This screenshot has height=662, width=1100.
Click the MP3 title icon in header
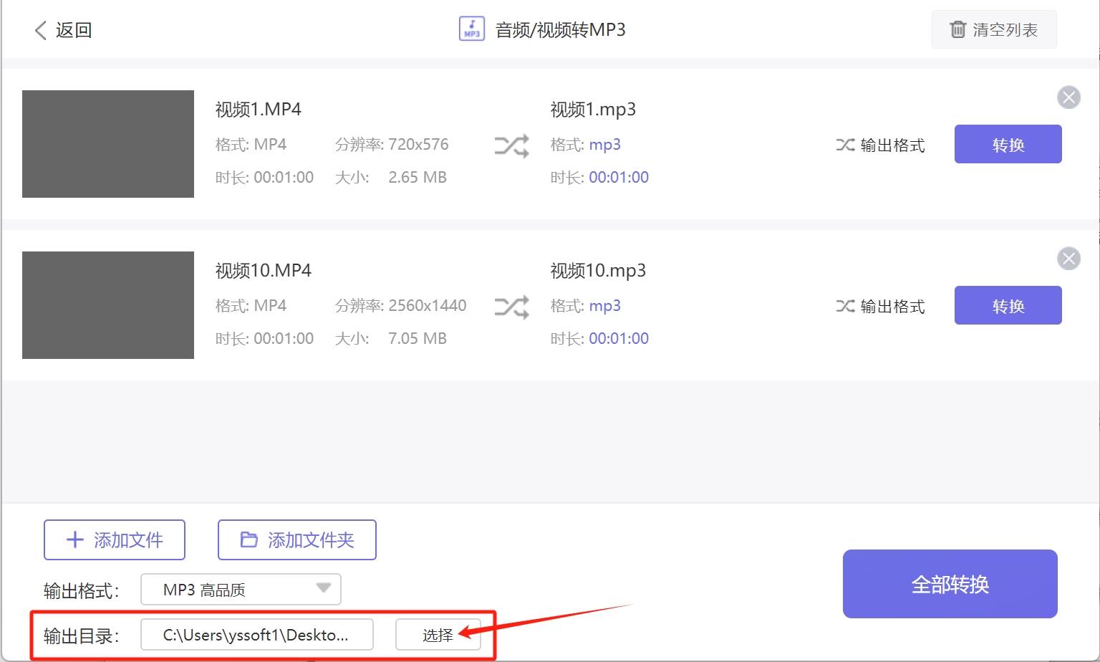click(471, 29)
